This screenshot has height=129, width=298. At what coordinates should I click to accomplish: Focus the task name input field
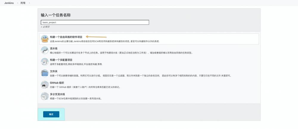tap(95, 22)
